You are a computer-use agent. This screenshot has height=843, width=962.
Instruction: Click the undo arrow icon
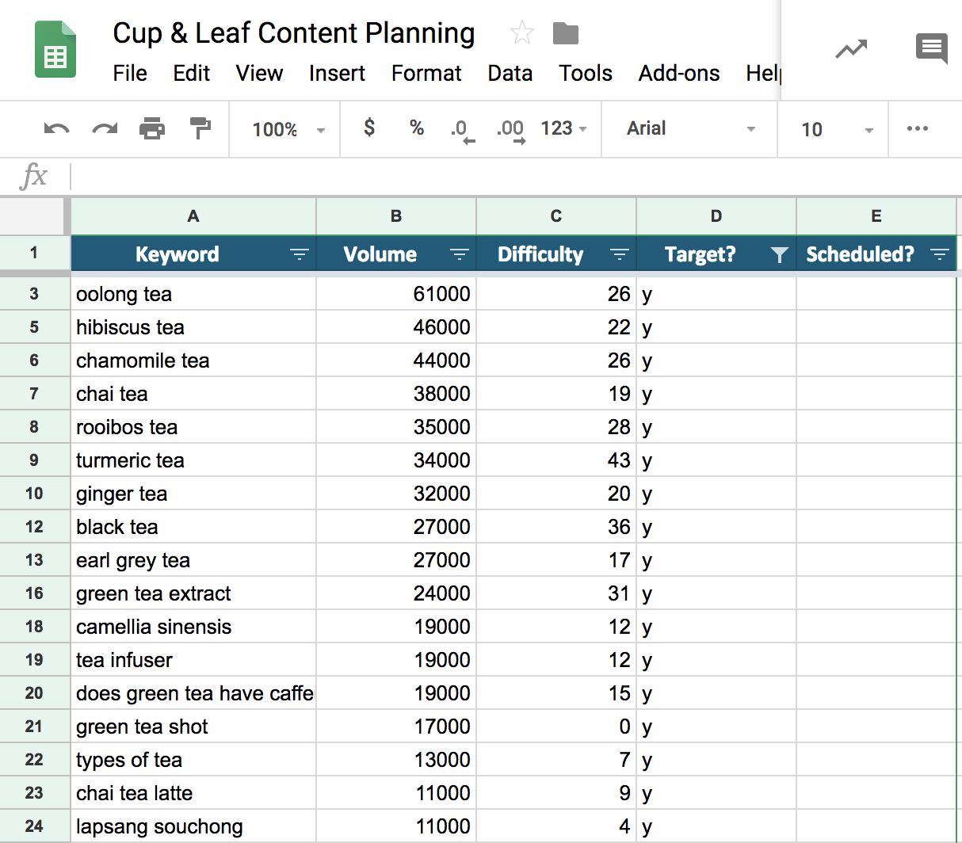(56, 129)
